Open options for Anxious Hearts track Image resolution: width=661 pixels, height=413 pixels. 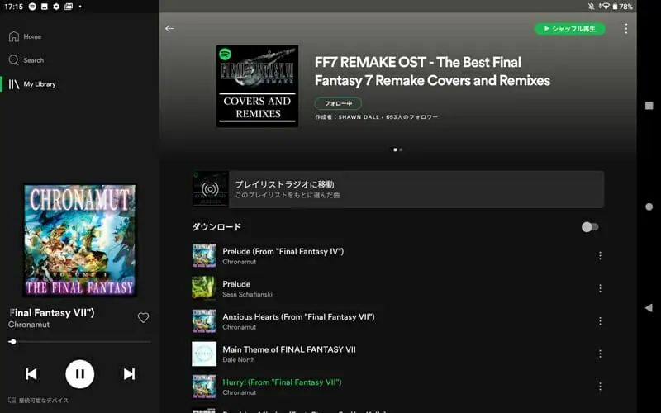pyautogui.click(x=600, y=321)
